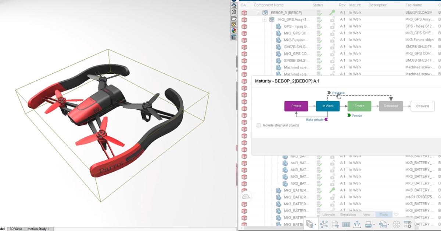Open the dropdown arrow next to the printer icon
The width and height of the screenshot is (441, 231).
click(374, 224)
